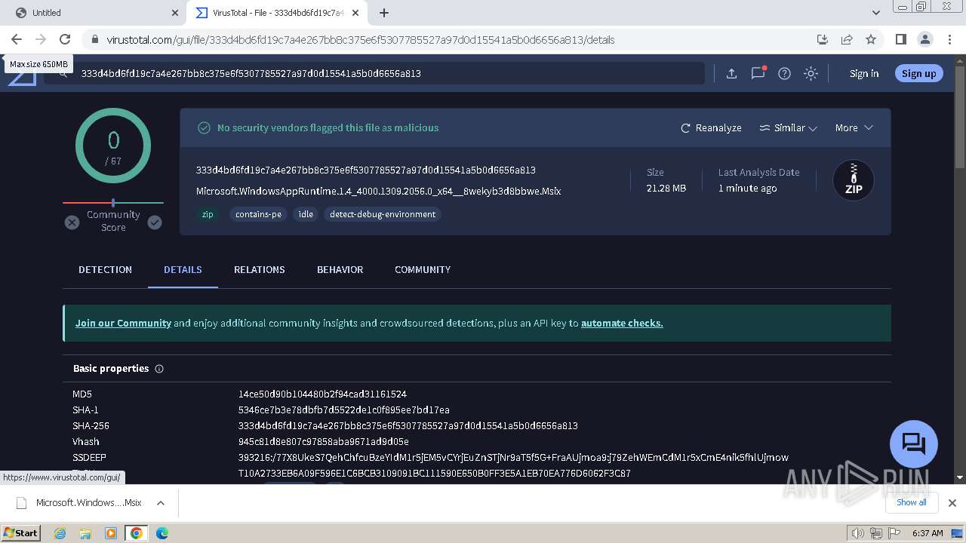Open media player taskbar icon
This screenshot has height=543, width=966.
point(111,533)
